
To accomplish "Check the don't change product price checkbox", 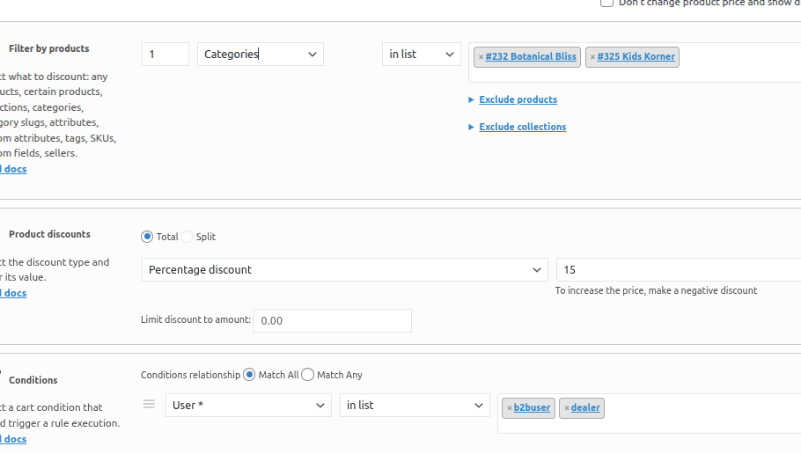I will point(606,3).
